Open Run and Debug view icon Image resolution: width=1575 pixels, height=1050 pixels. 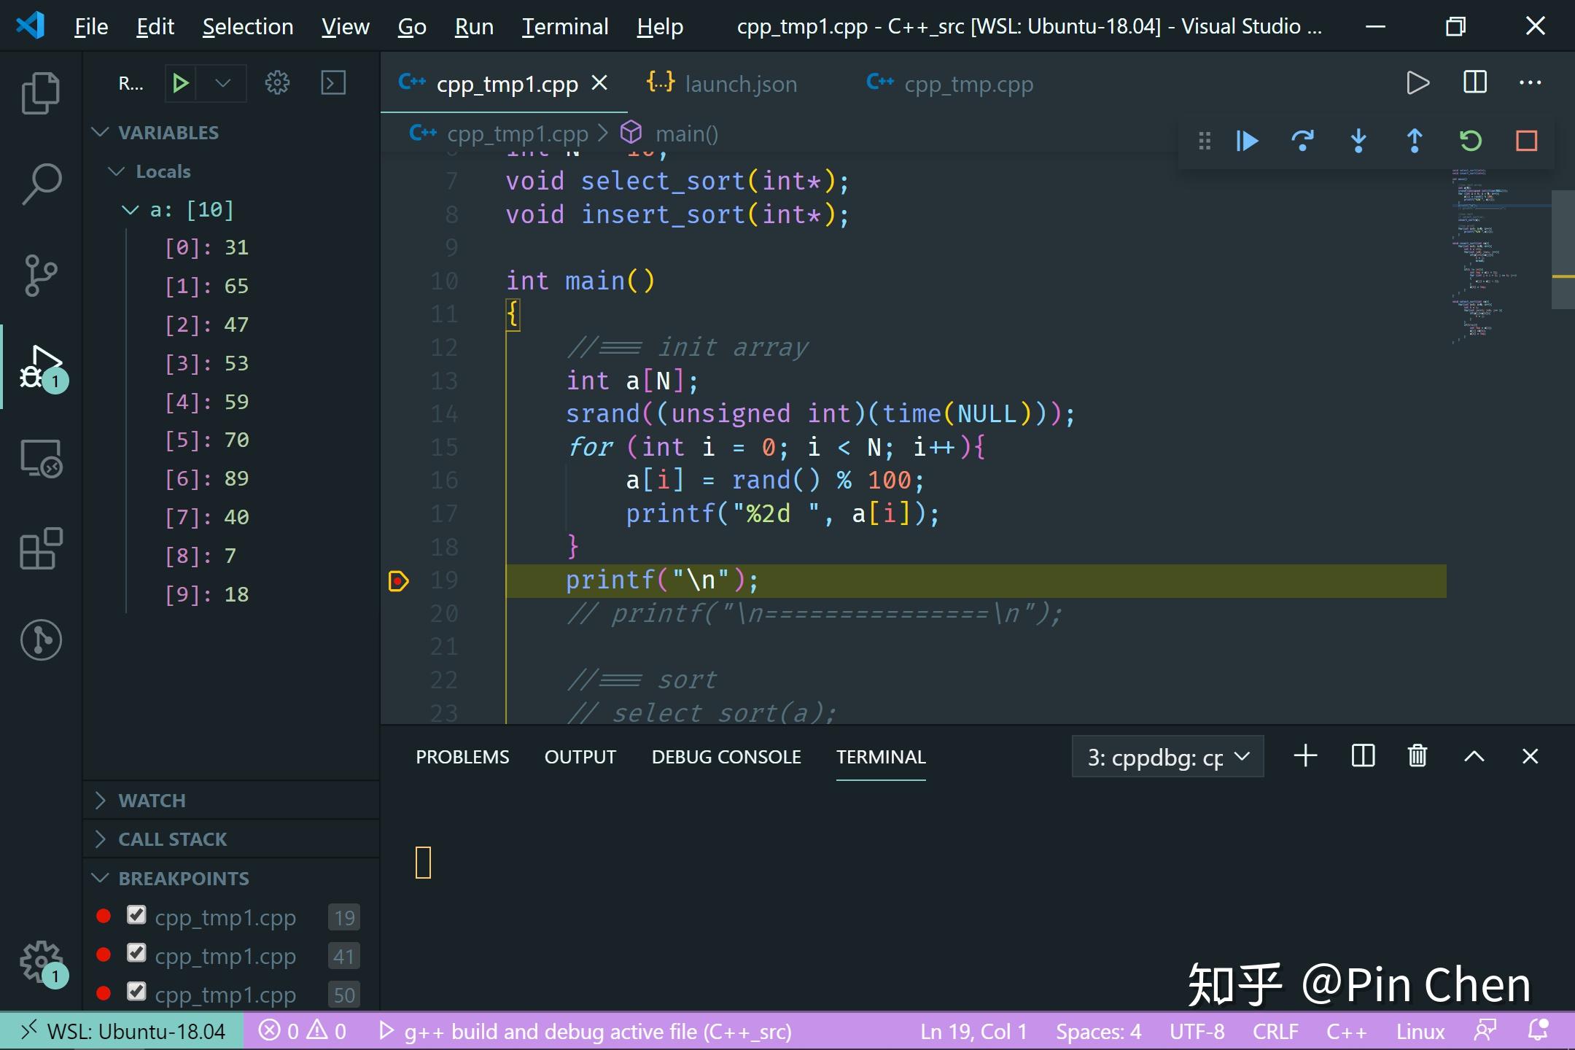point(41,367)
